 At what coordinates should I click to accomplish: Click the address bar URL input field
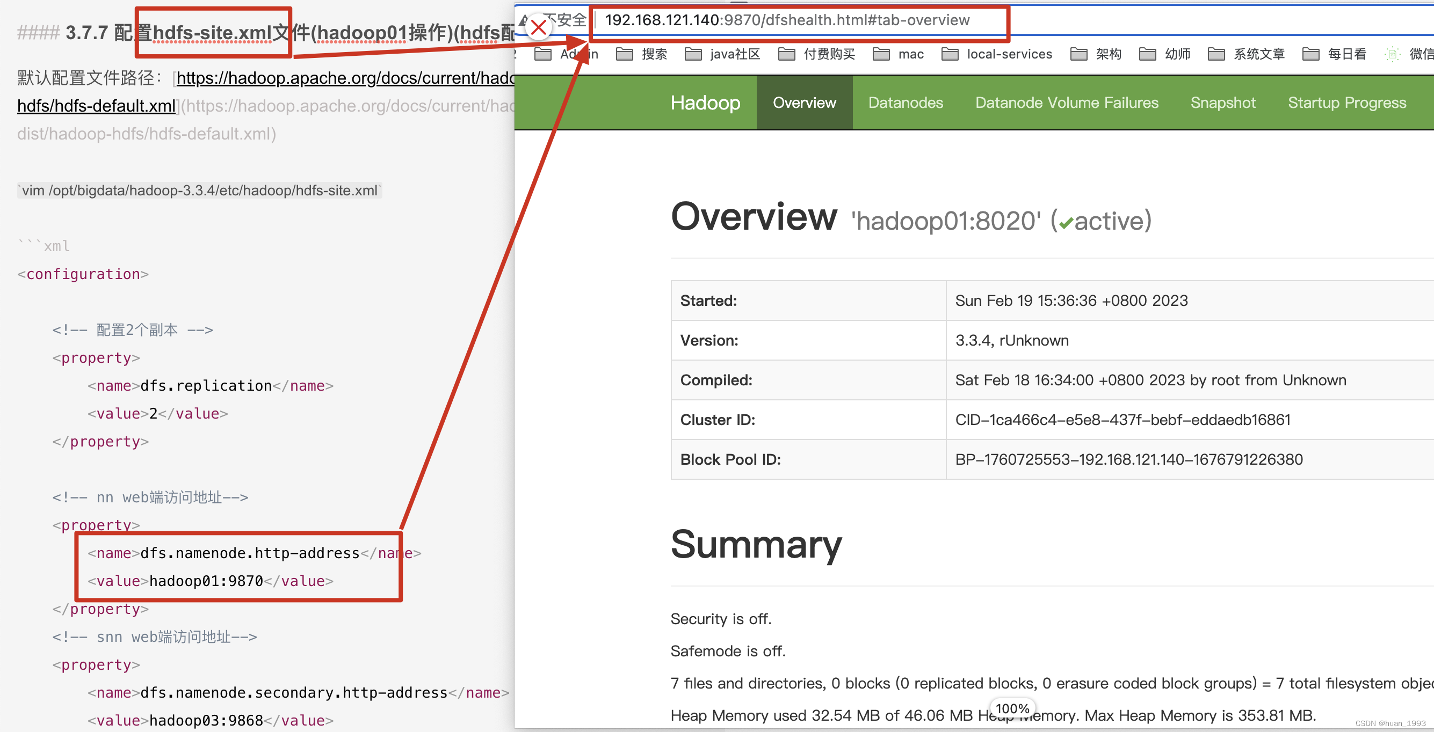pos(799,19)
